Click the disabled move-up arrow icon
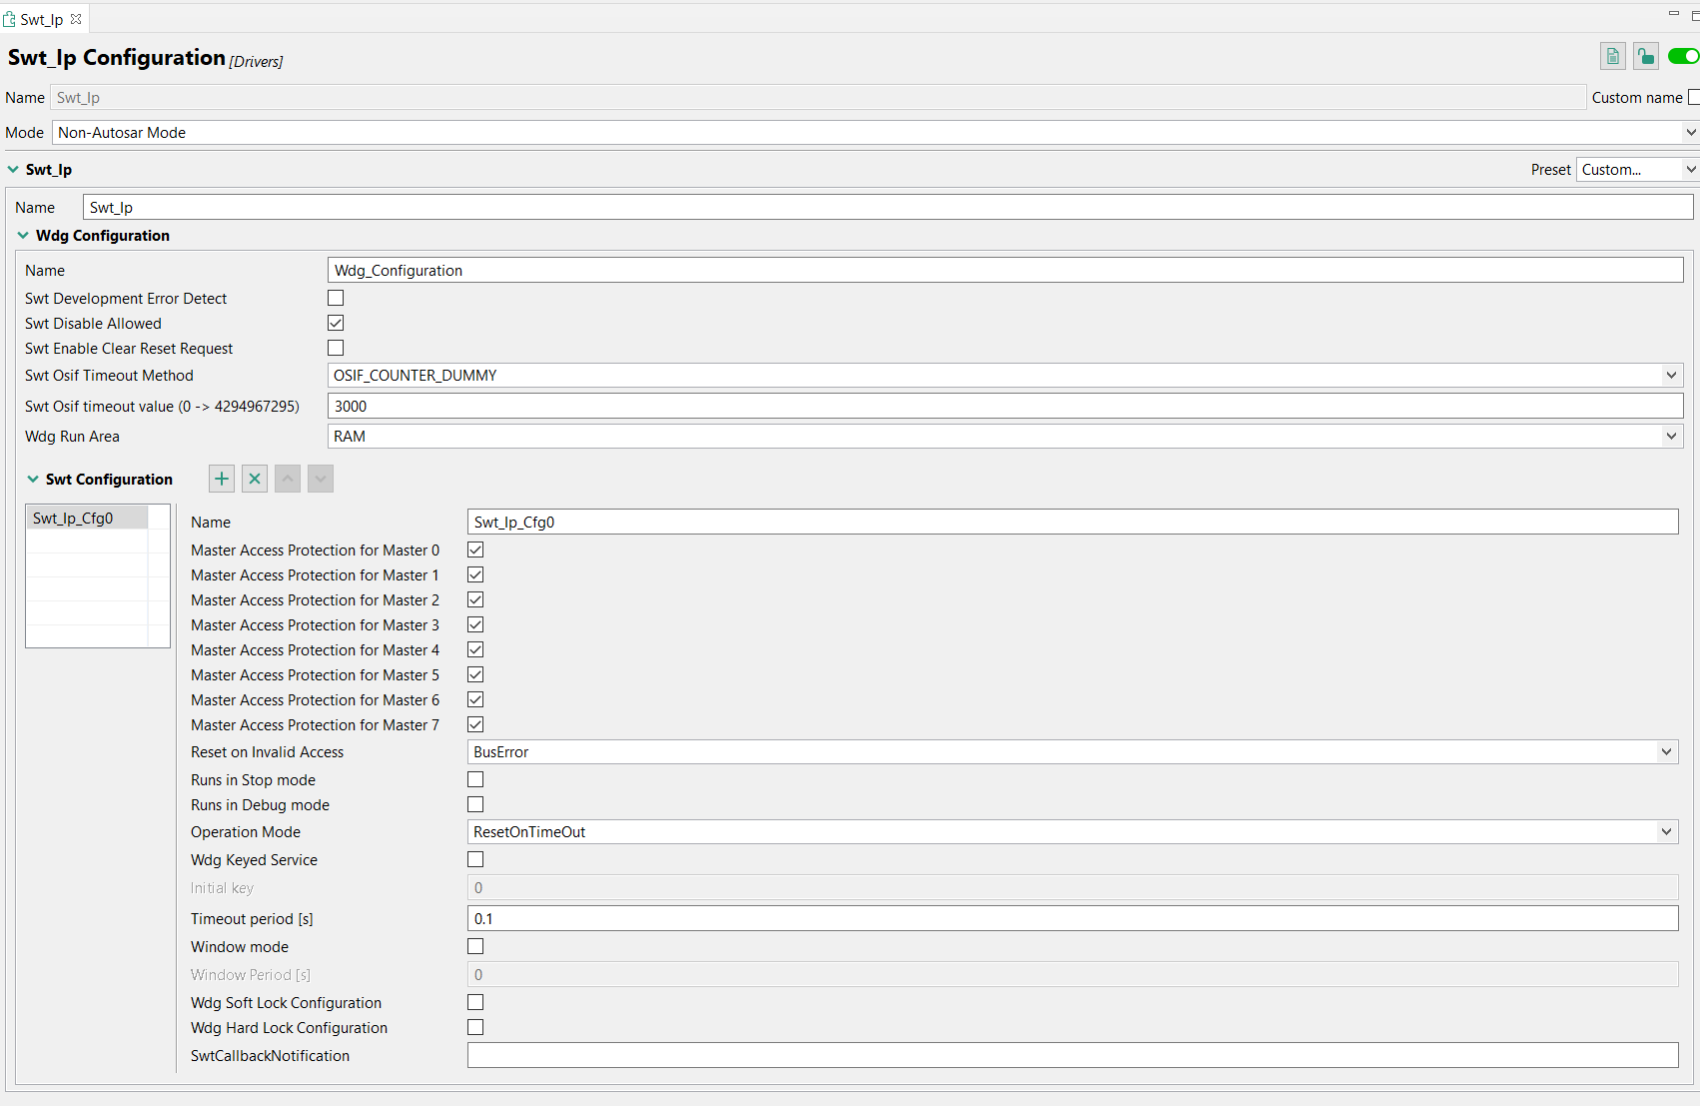 click(x=287, y=479)
